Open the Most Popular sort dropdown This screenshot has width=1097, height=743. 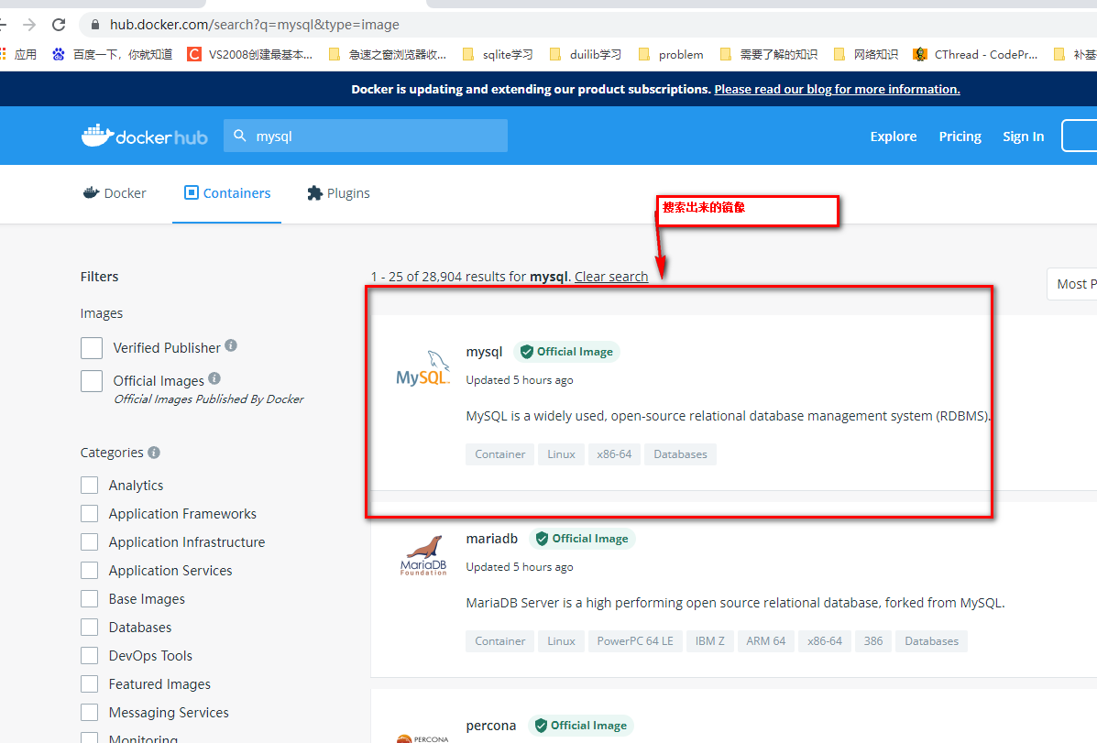point(1072,284)
